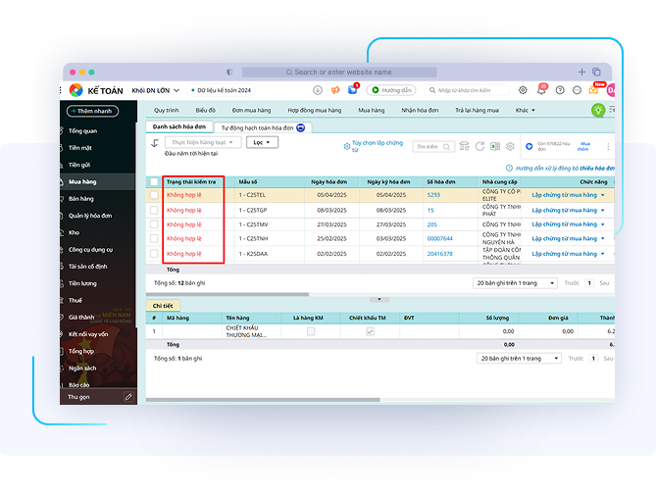656x495 pixels.
Task: Click the settings gear icon in header
Action: 523,90
